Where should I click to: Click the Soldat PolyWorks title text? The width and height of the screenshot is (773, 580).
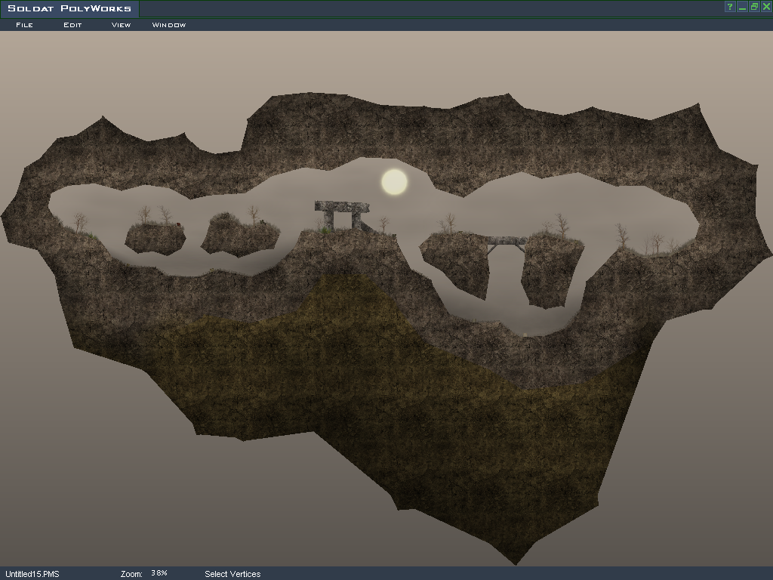coord(69,9)
